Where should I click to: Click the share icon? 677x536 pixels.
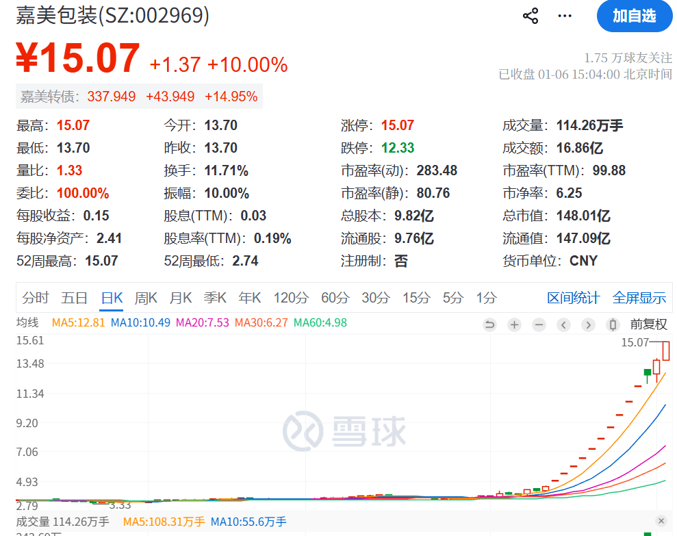[x=530, y=15]
